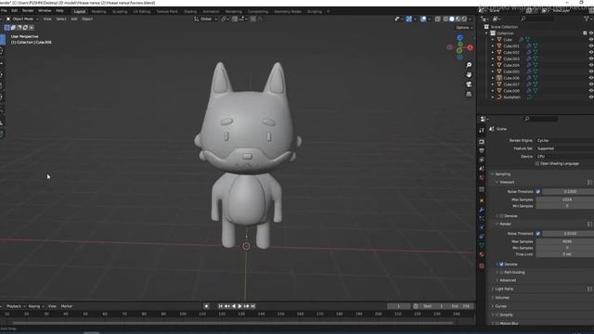
Task: Open the Texture properties tab icon
Action: point(482,266)
